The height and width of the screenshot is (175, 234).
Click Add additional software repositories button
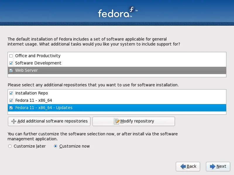point(49,121)
